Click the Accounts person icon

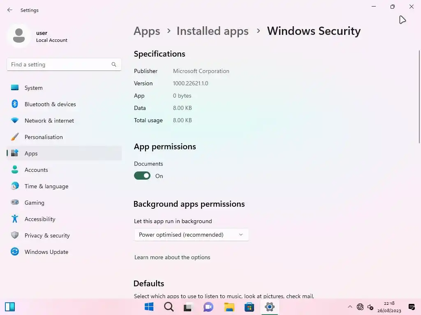tap(15, 169)
